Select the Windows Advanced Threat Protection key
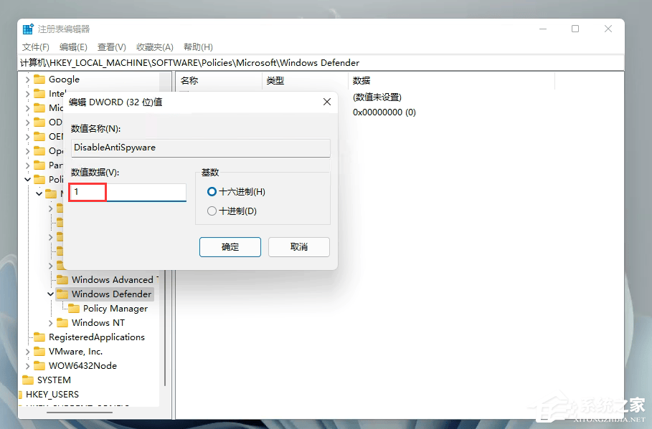Screen dimensions: 652x429 pos(108,279)
